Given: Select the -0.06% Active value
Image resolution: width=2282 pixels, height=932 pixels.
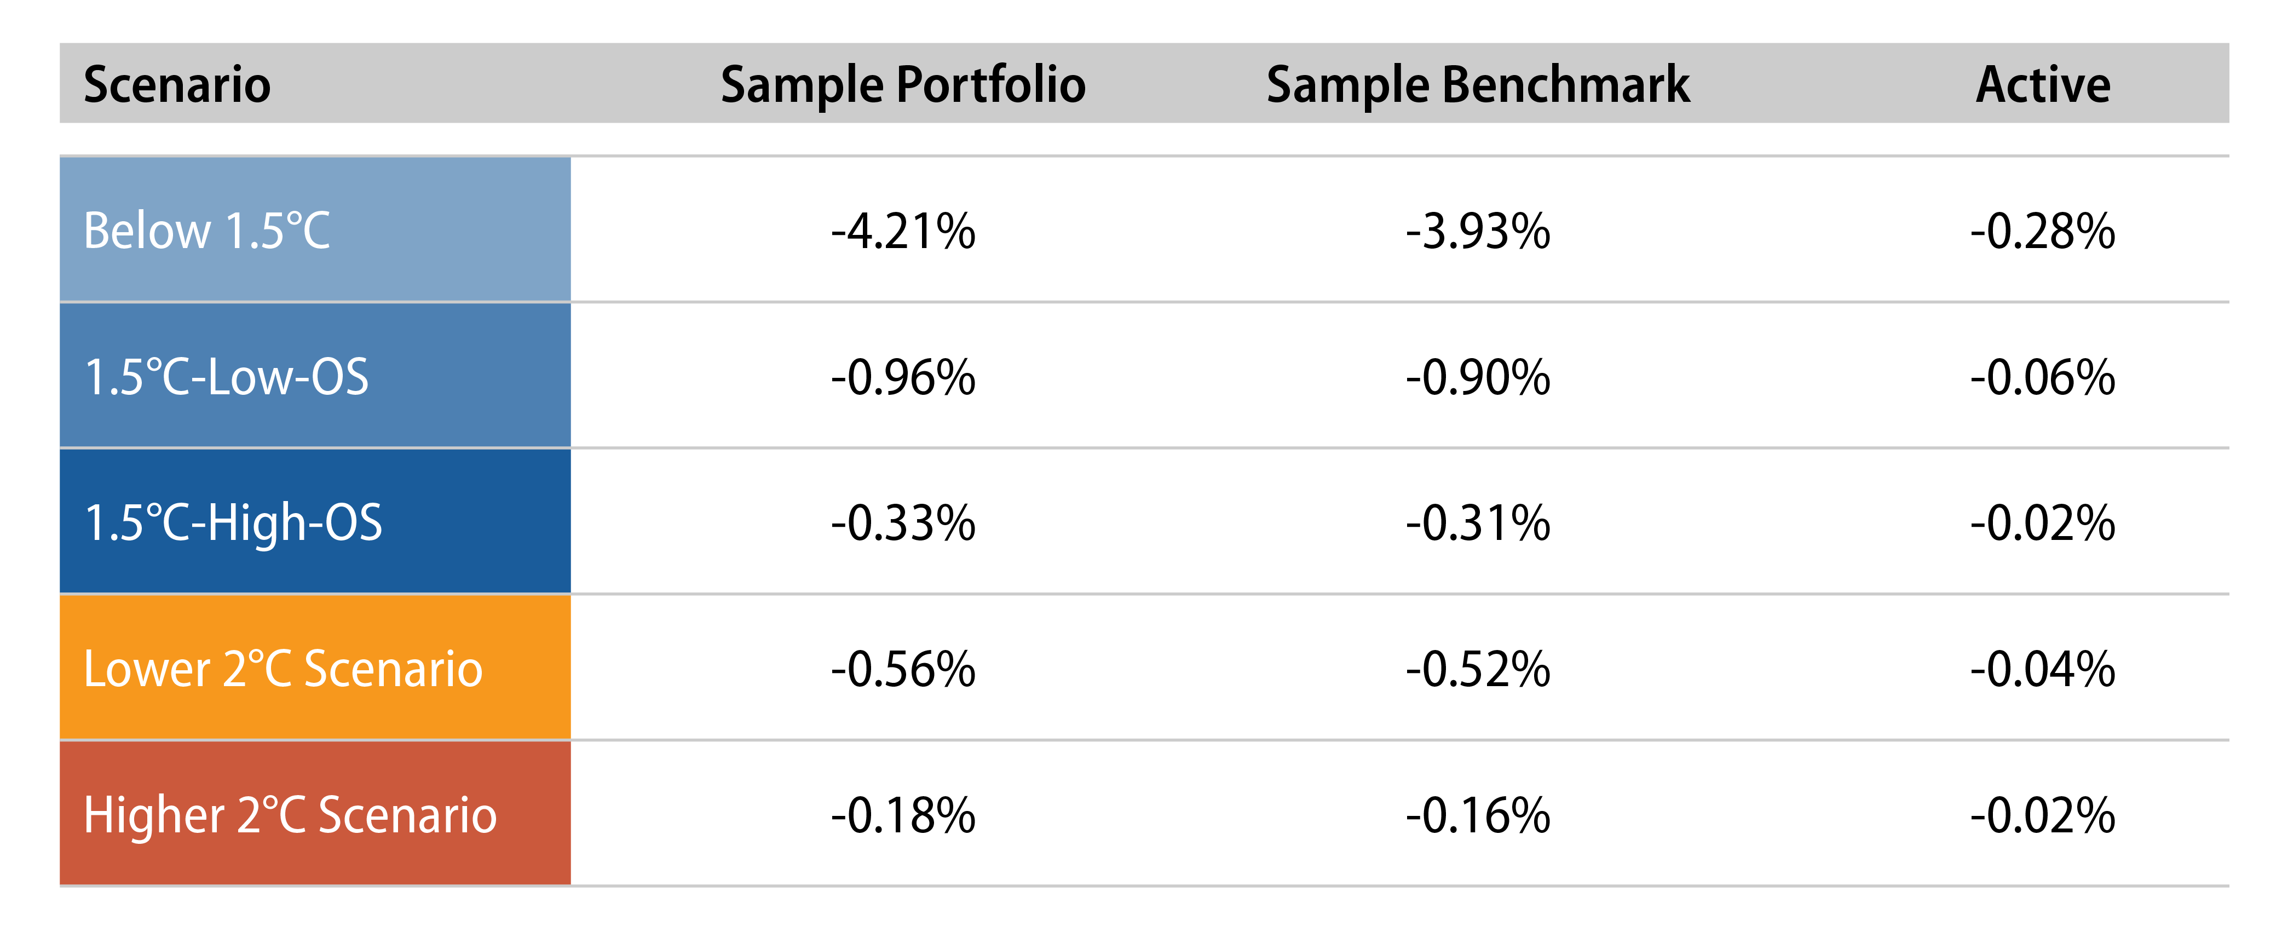Looking at the screenshot, I should tap(2043, 377).
